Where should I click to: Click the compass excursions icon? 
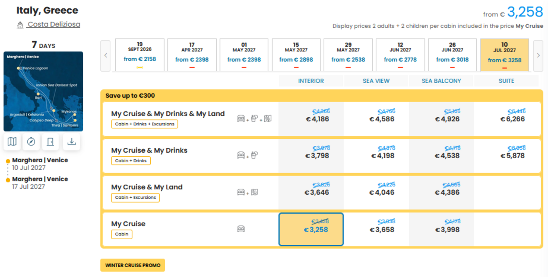(x=31, y=142)
